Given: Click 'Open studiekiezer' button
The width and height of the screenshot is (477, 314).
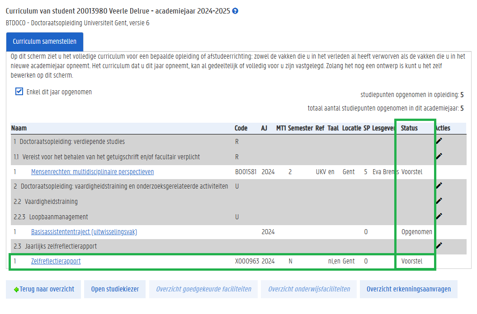Looking at the screenshot, I should pyautogui.click(x=115, y=289).
